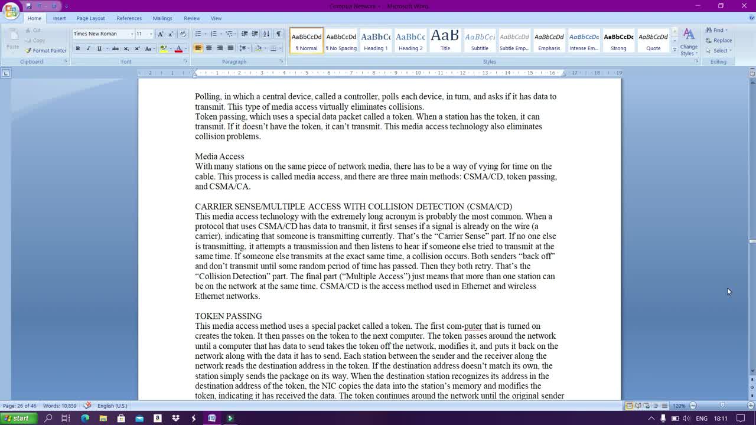The image size is (756, 425).
Task: Open Line Spacing dropdown
Action: coord(243,48)
